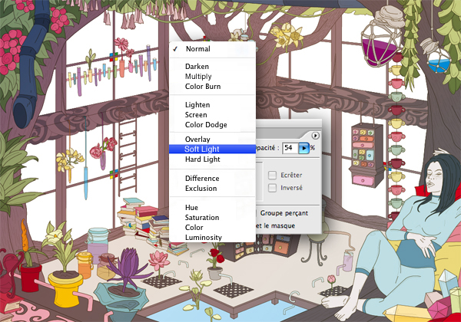
Task: Open the opacity slider arrow
Action: point(303,148)
